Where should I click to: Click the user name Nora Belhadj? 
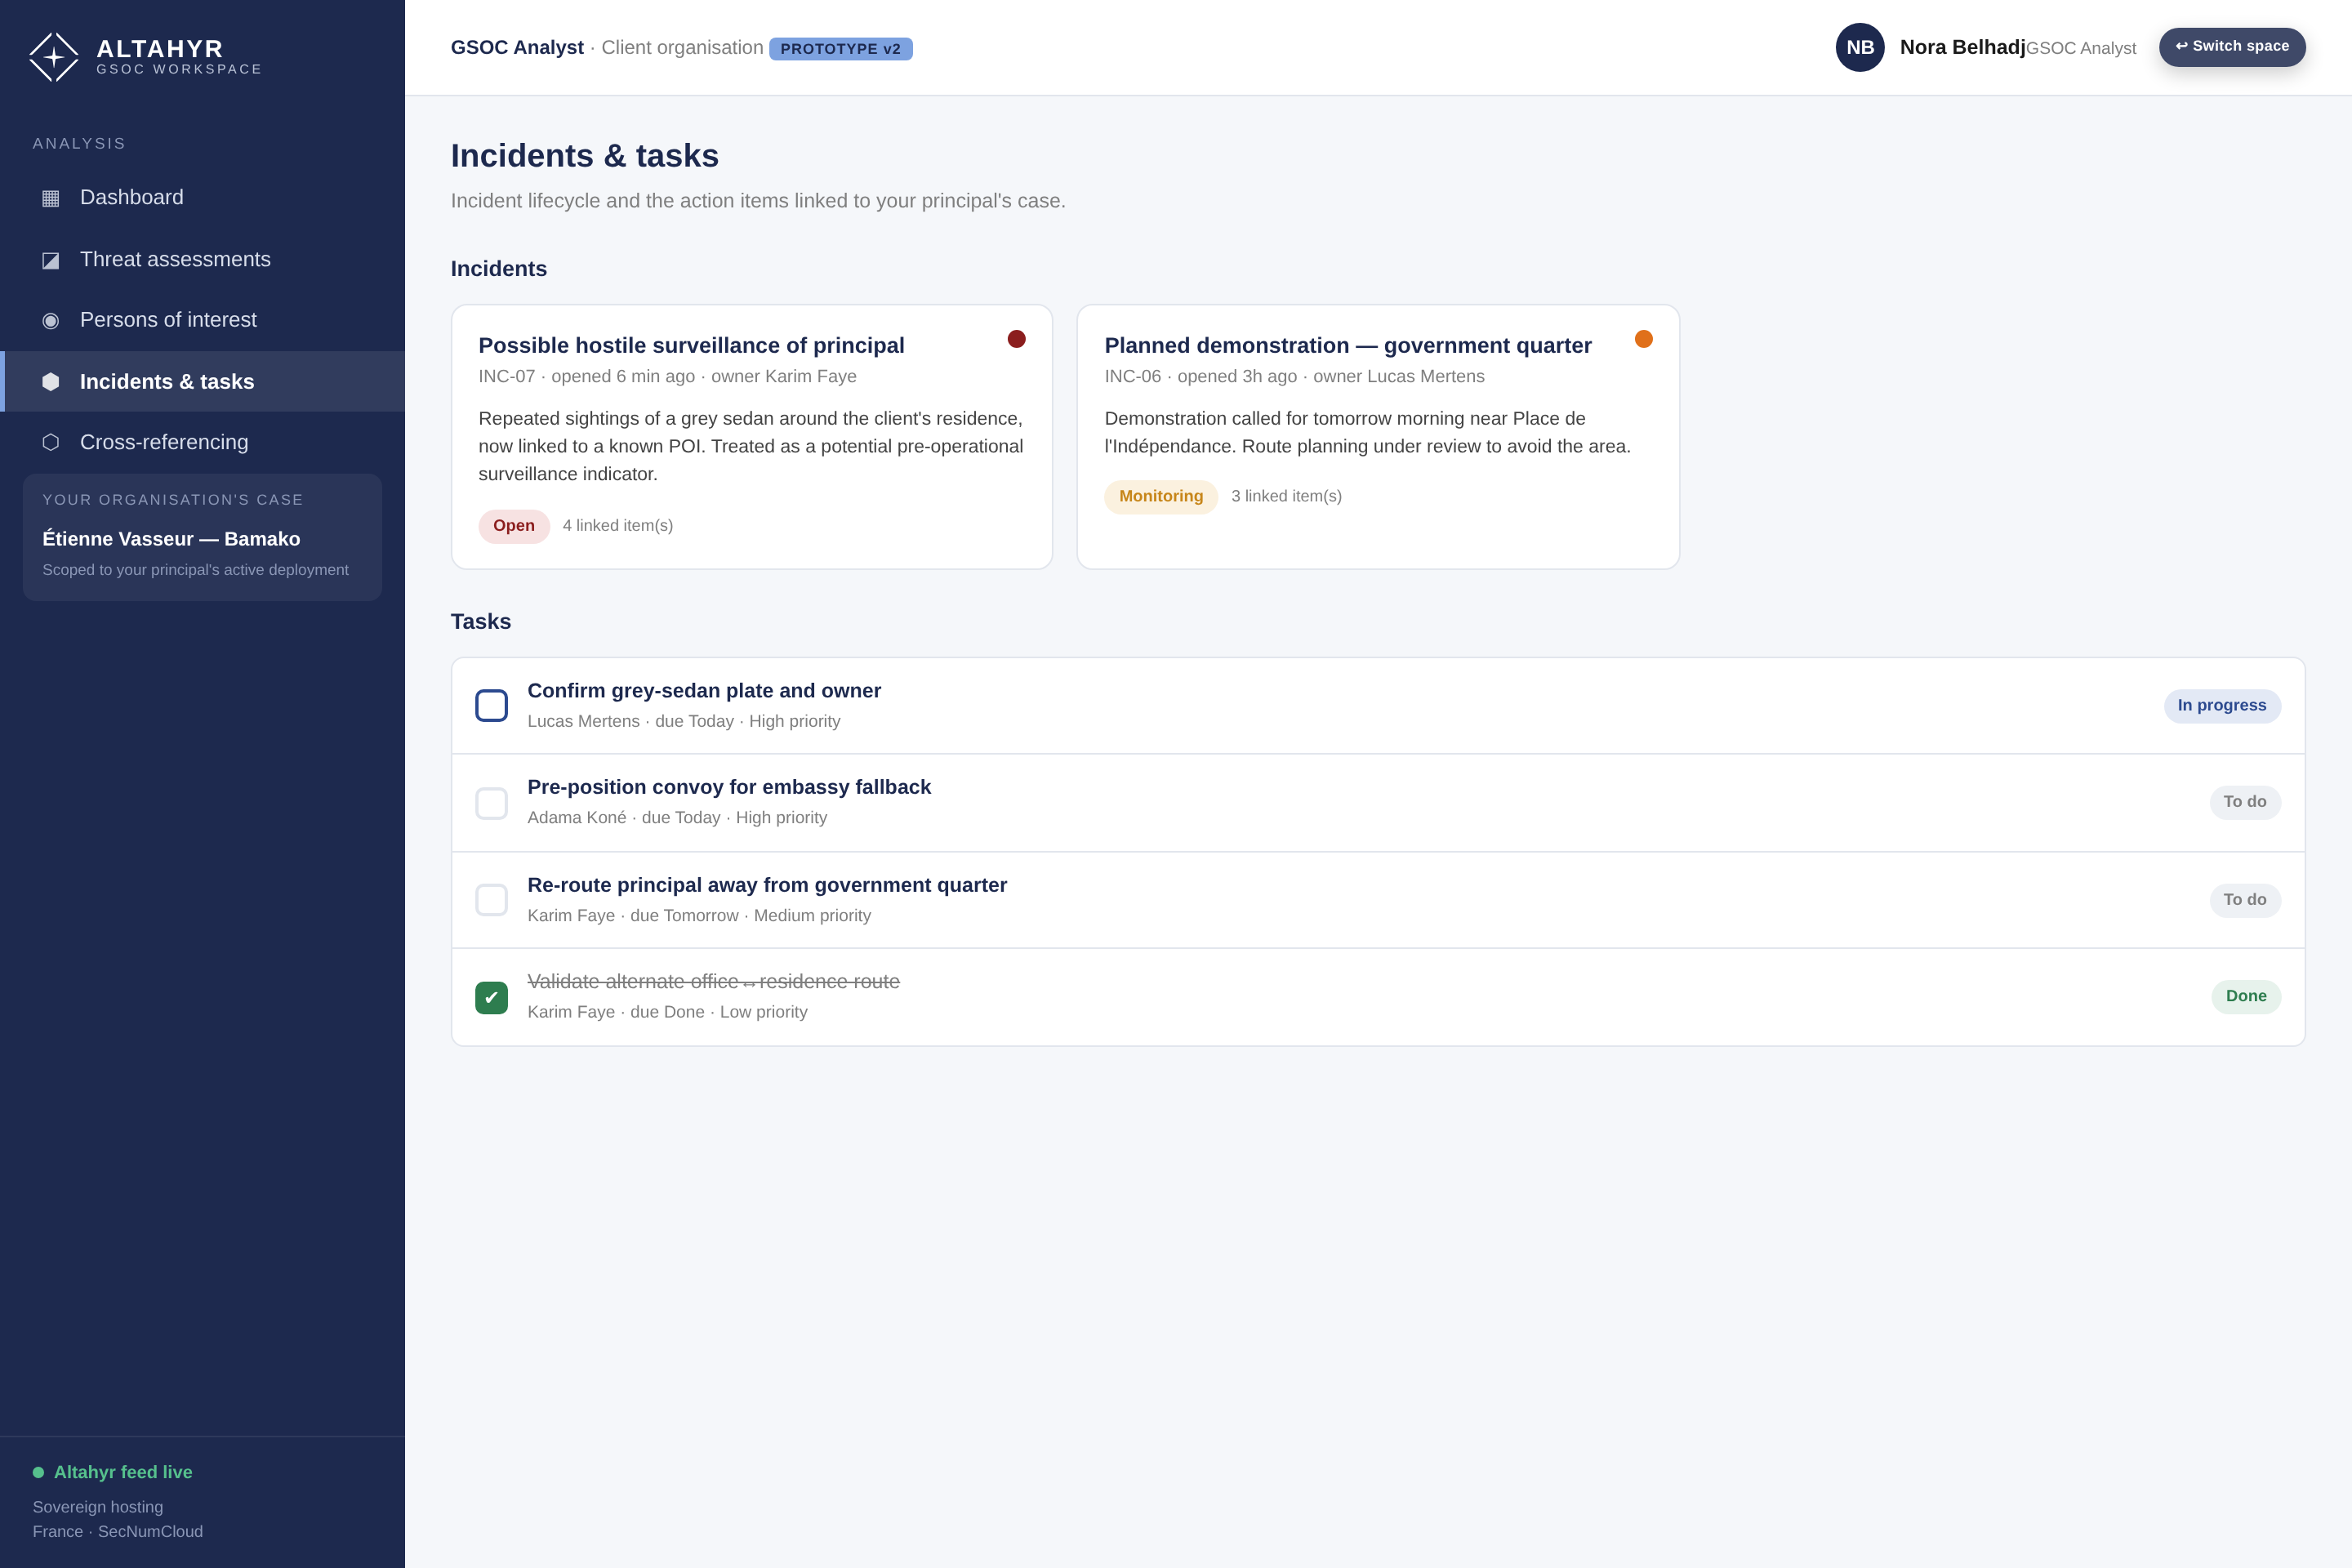pos(1962,47)
